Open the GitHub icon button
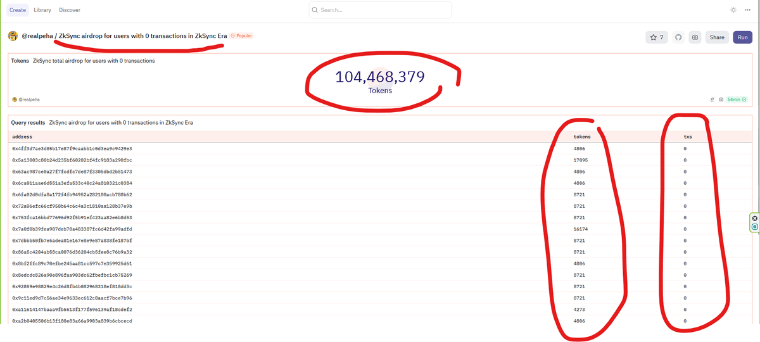 click(x=678, y=37)
